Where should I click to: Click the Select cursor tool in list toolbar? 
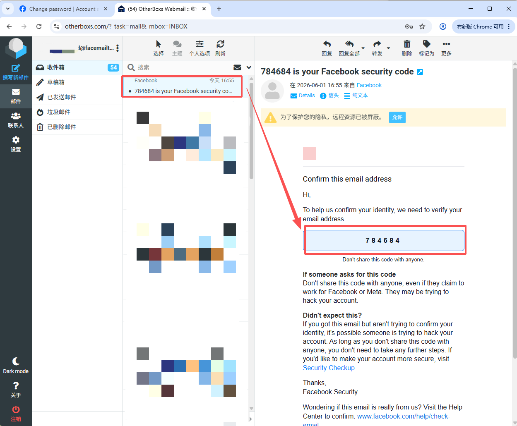click(159, 48)
